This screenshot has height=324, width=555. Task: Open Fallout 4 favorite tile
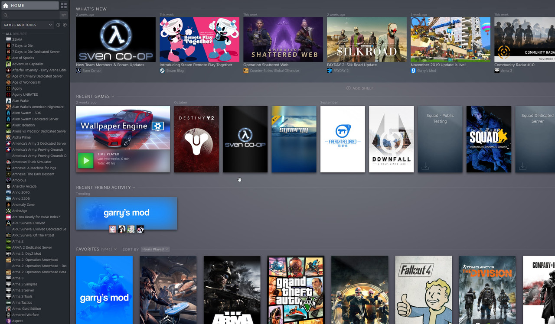coord(424,290)
